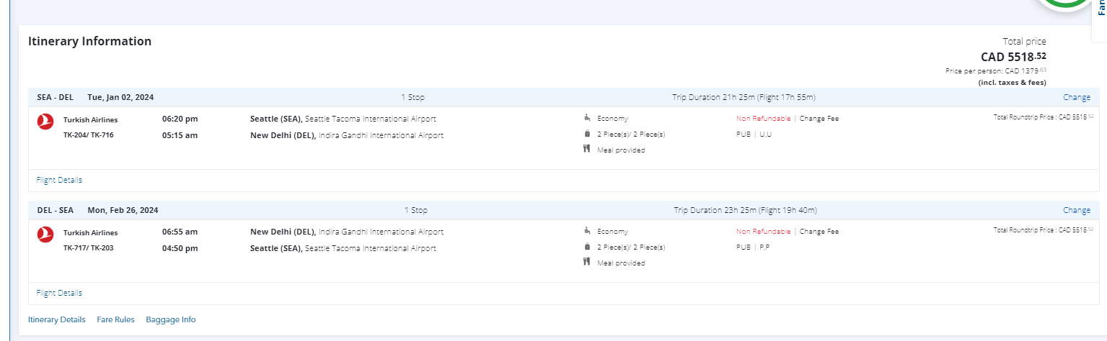Screen dimensions: 1107x341
Task: Change the SEA - DEL outbound flight
Action: [x=1076, y=97]
